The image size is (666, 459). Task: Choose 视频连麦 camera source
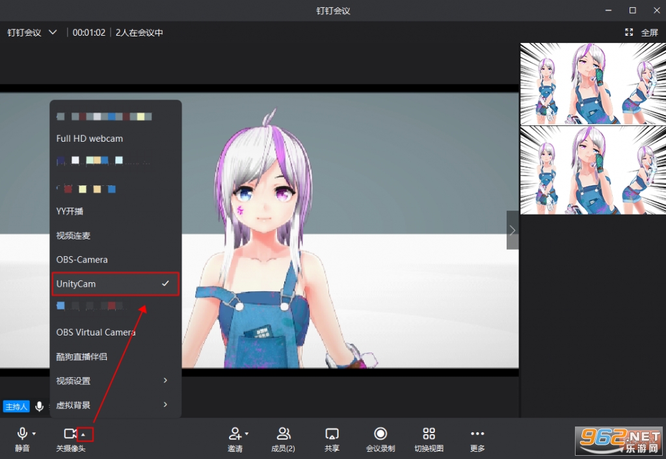(x=116, y=235)
